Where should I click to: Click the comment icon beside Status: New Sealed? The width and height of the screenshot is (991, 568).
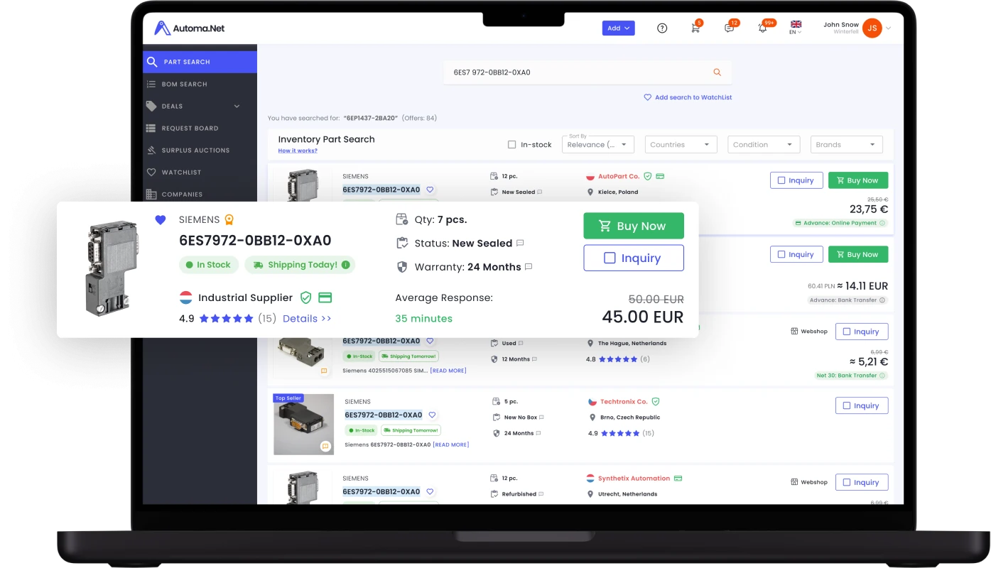pyautogui.click(x=520, y=243)
